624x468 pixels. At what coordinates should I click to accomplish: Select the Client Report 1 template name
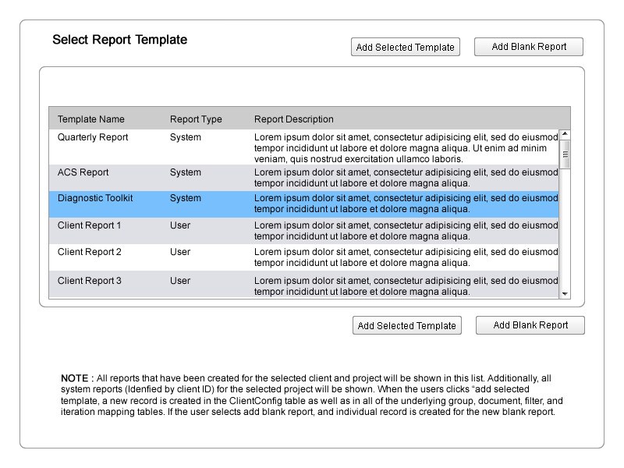[90, 225]
